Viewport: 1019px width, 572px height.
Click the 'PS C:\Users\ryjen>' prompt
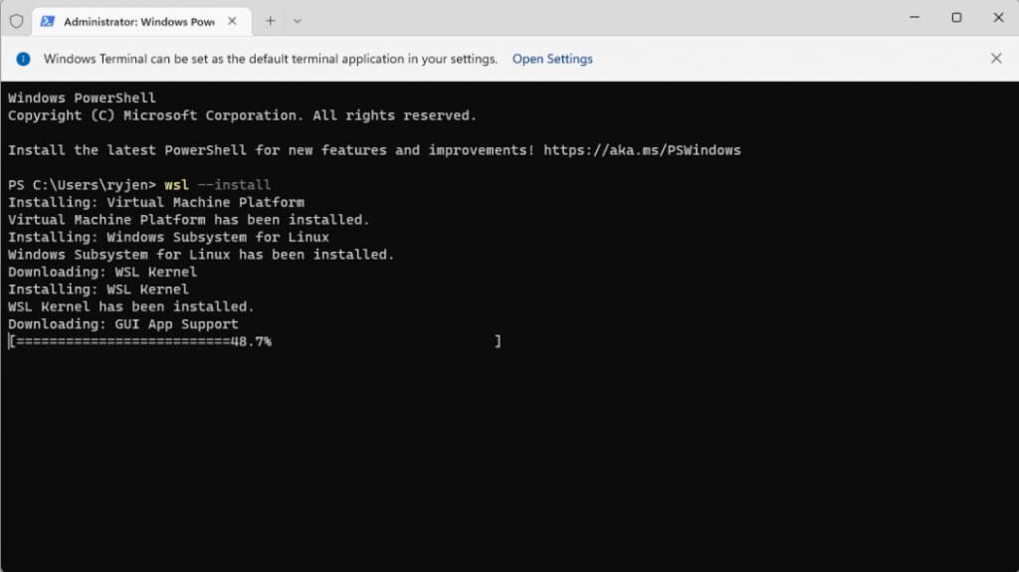coord(82,185)
